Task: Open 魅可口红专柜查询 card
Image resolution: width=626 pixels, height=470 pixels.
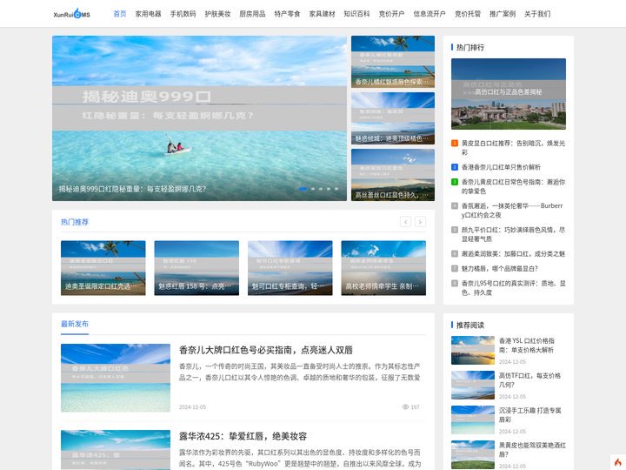Action: point(290,268)
